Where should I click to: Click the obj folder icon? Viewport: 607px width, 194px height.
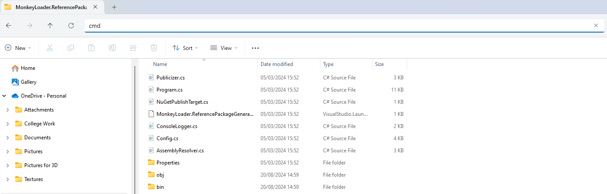151,175
